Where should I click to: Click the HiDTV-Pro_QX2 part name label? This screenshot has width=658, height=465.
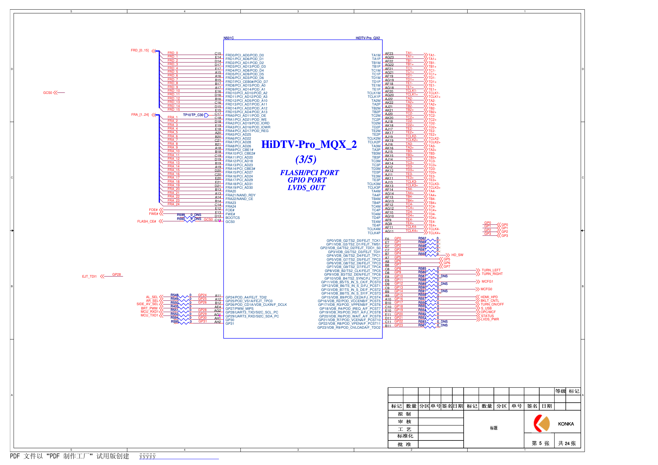pos(368,38)
